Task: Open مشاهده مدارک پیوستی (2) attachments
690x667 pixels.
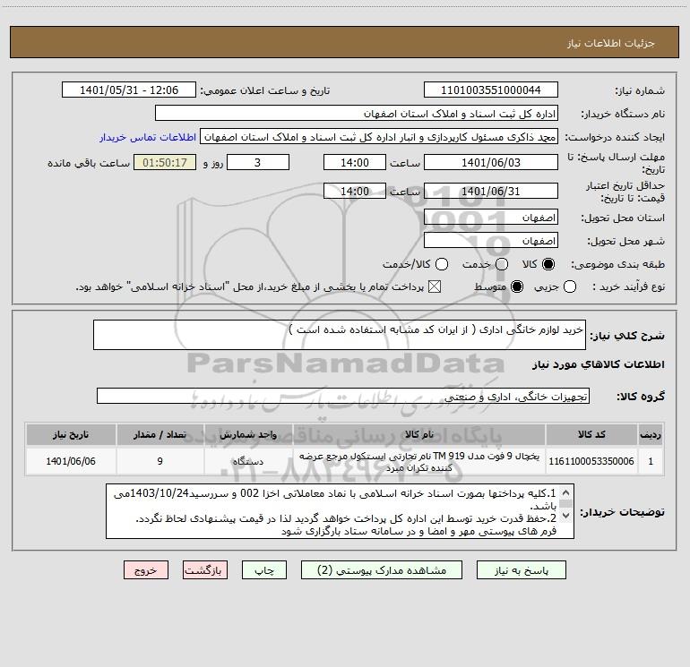Action: coord(382,570)
